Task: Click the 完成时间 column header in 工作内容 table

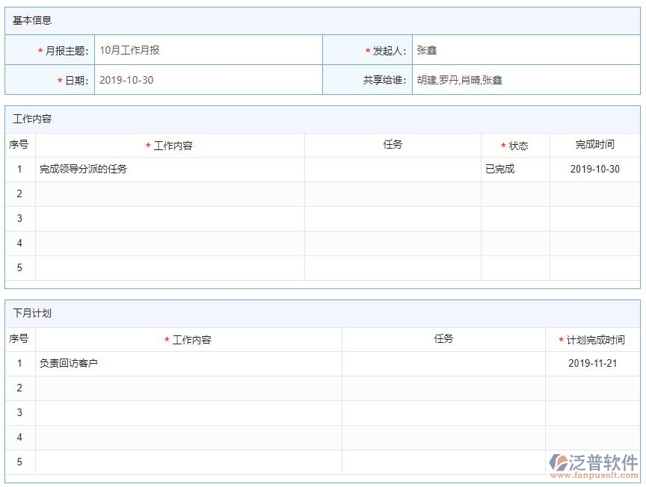Action: 594,145
